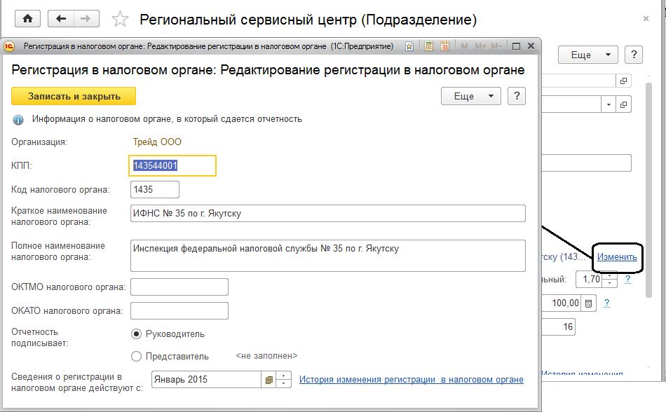The height and width of the screenshot is (412, 666).
Task: Select the Руководитель radio button
Action: pos(137,334)
